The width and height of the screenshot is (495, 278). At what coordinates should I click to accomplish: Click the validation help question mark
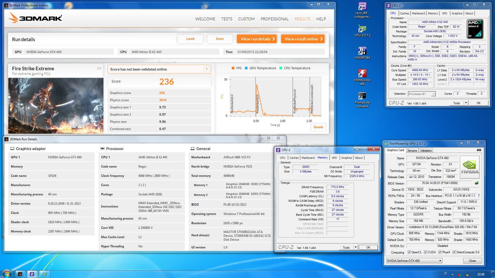pos(207,69)
